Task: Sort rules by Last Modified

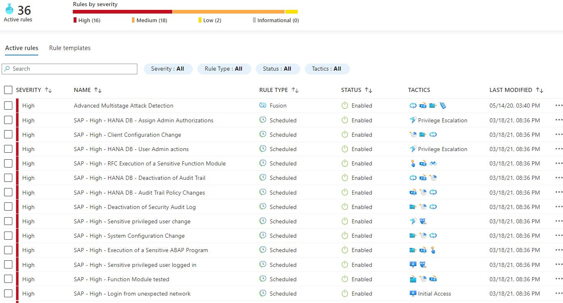Action: [540, 90]
